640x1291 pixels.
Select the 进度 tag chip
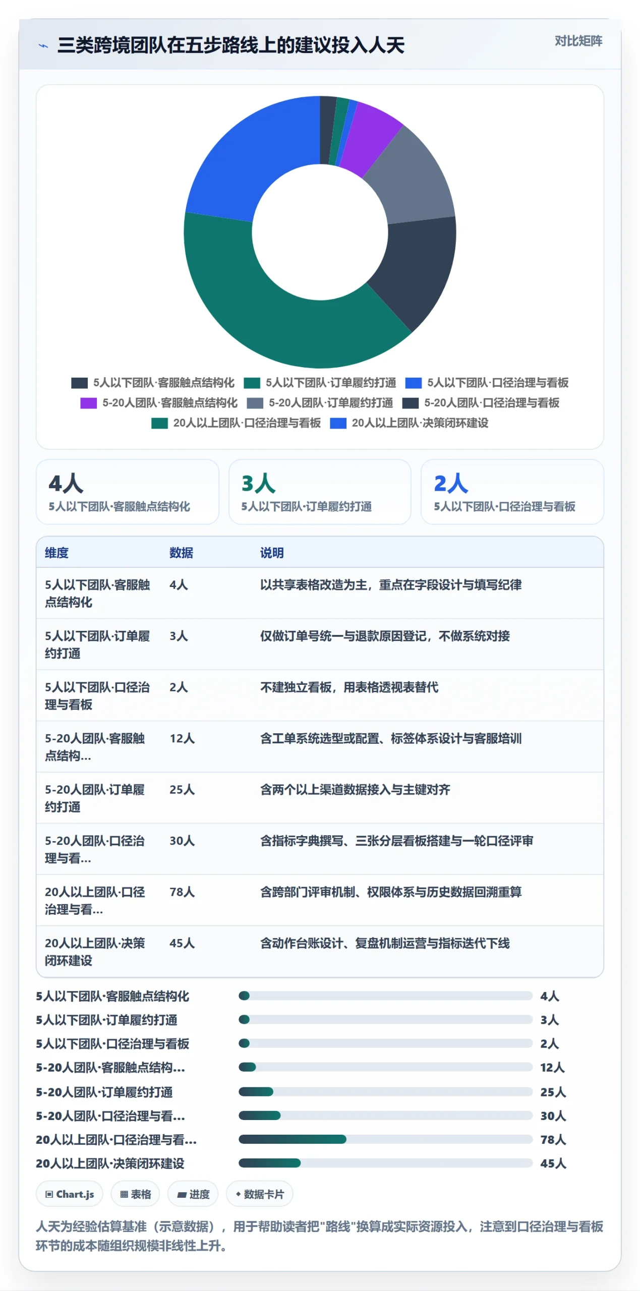(x=193, y=1194)
